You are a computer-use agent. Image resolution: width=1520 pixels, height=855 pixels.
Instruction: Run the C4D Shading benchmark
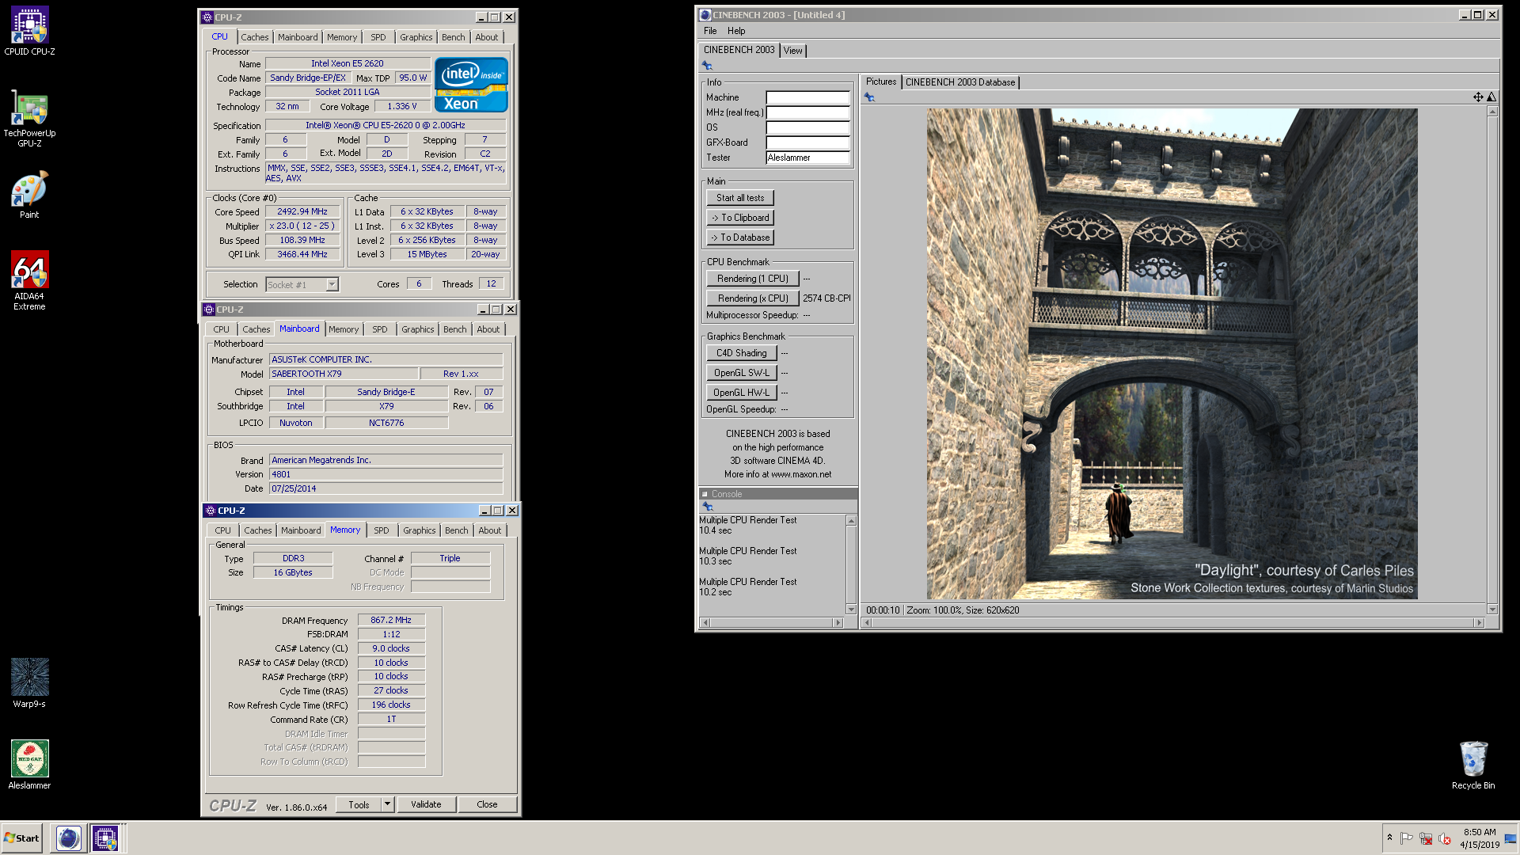pyautogui.click(x=741, y=353)
